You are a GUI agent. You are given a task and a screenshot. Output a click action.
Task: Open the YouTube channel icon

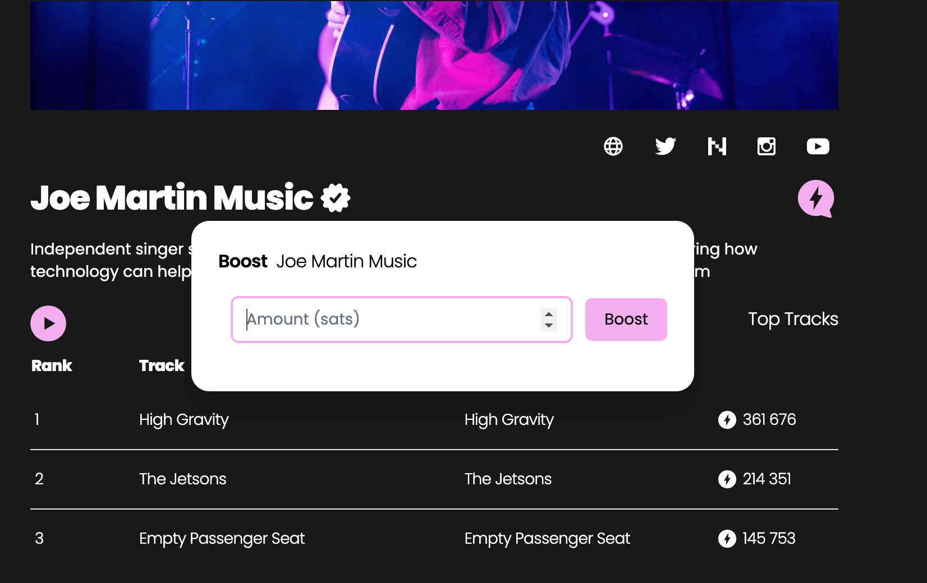click(818, 146)
